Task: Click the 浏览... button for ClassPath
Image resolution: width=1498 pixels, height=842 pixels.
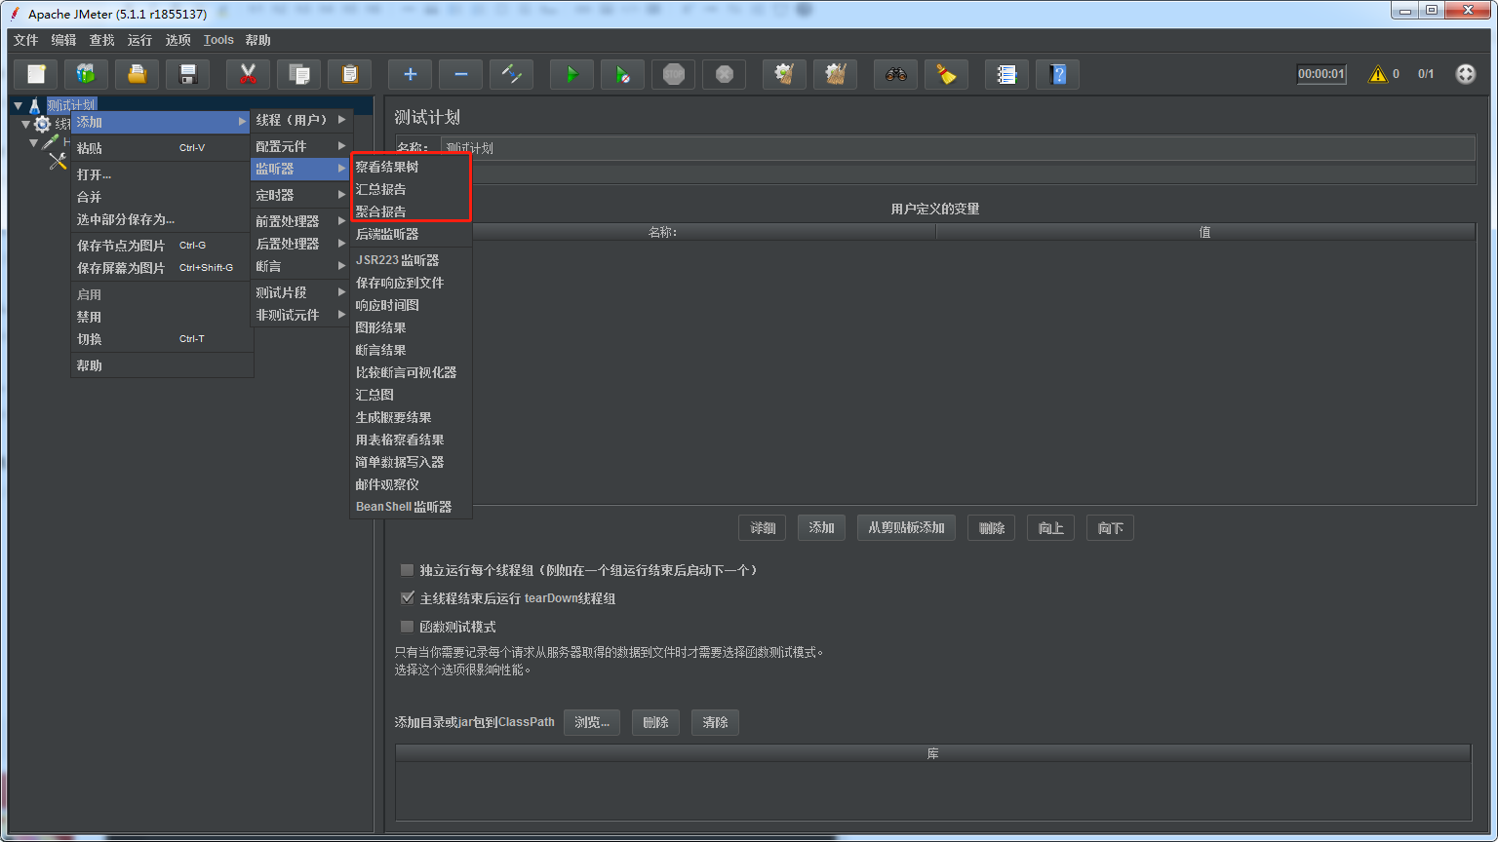Action: (592, 722)
